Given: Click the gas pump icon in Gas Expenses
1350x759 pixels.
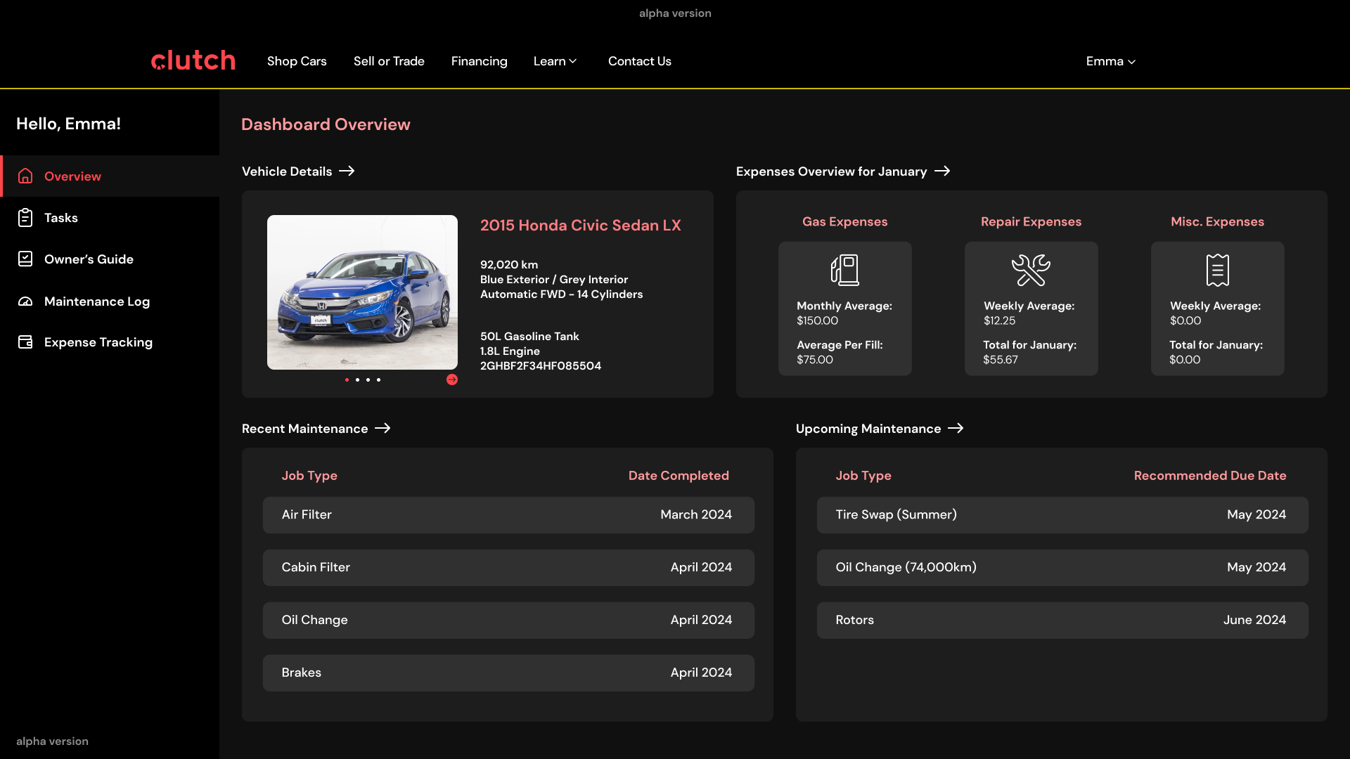Looking at the screenshot, I should [845, 270].
